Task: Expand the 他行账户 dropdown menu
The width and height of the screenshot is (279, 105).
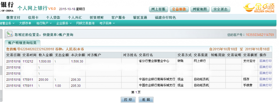Action: [44, 23]
